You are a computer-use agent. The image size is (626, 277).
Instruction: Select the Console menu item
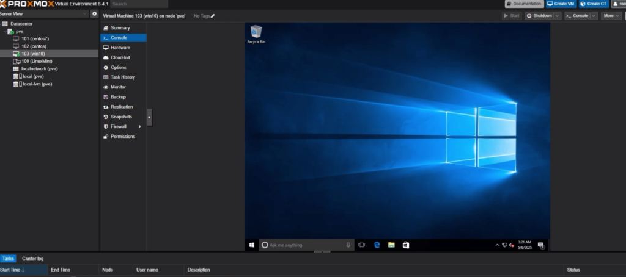coord(123,38)
